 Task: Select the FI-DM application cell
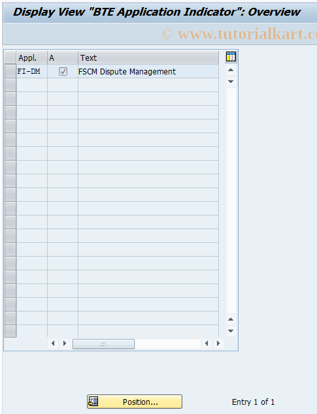click(32, 72)
